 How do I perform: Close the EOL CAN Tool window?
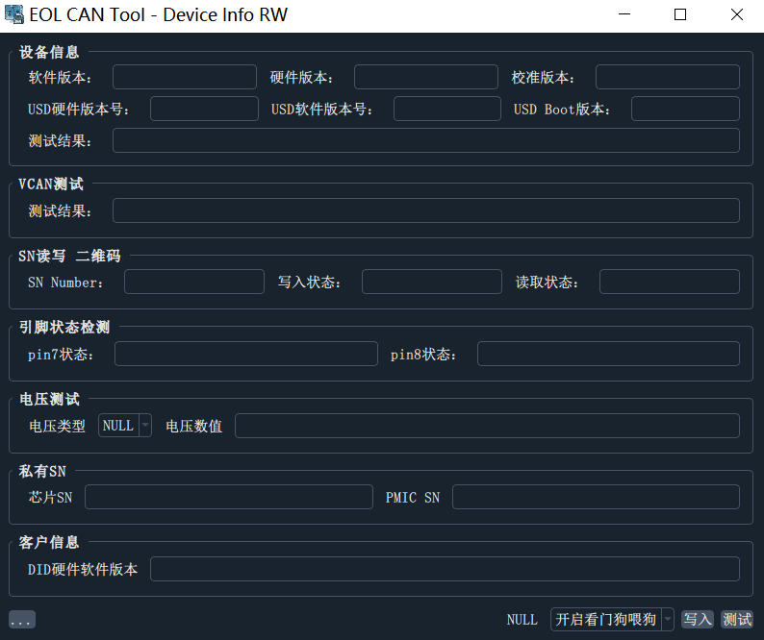[x=737, y=14]
